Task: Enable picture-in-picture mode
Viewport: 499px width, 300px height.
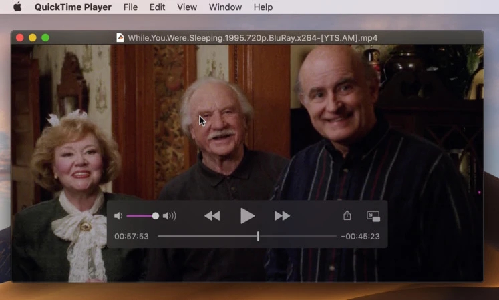Action: [373, 216]
